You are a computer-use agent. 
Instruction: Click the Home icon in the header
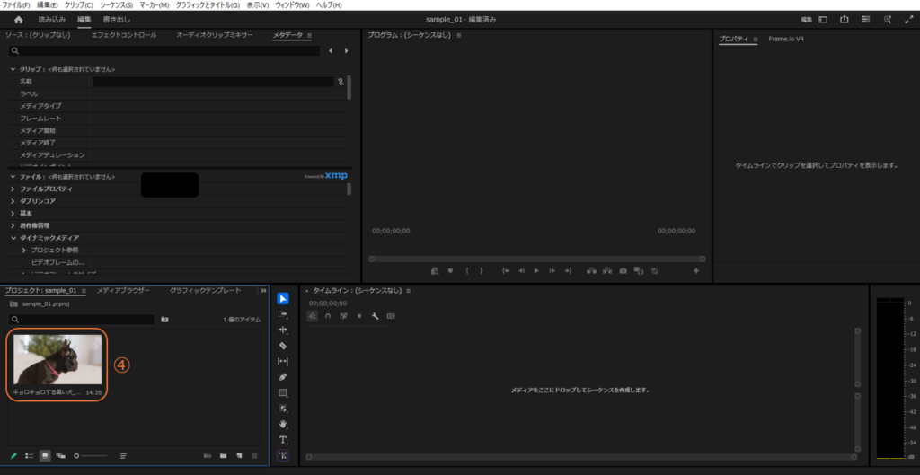18,19
